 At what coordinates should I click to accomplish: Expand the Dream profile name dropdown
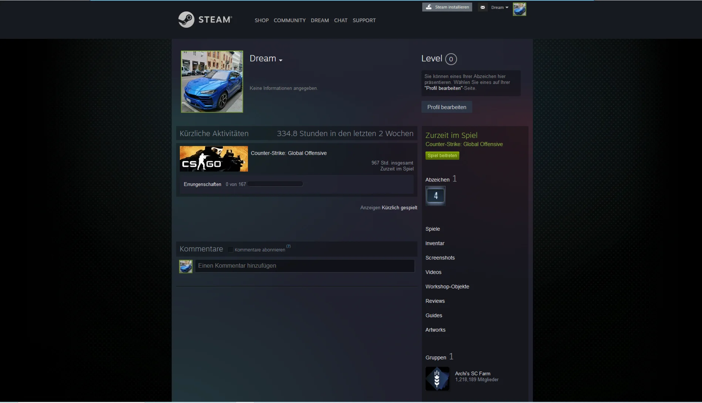(x=281, y=60)
